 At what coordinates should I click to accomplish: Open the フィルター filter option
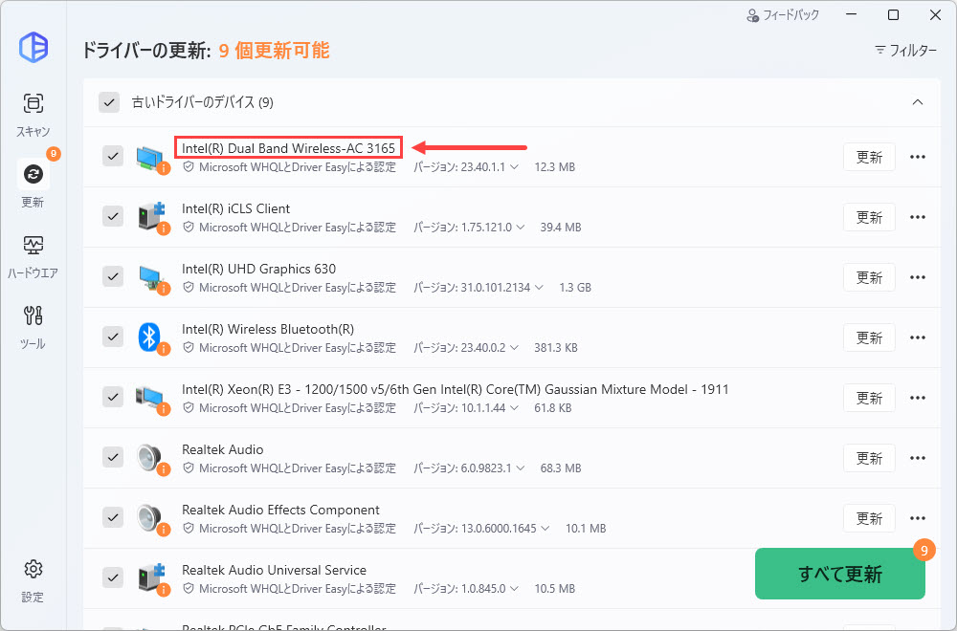(905, 50)
